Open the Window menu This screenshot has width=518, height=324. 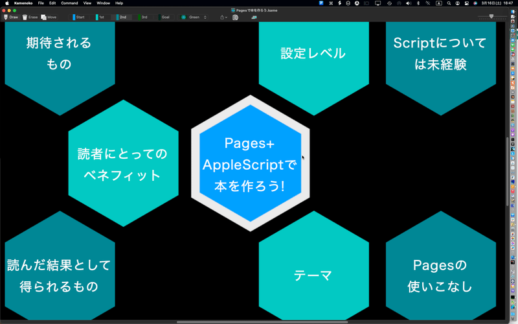click(x=104, y=3)
